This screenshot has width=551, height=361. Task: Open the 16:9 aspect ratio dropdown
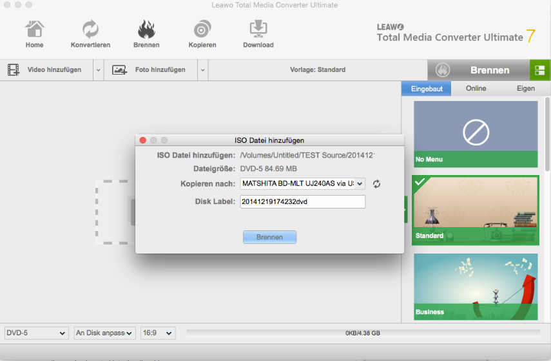pyautogui.click(x=158, y=333)
